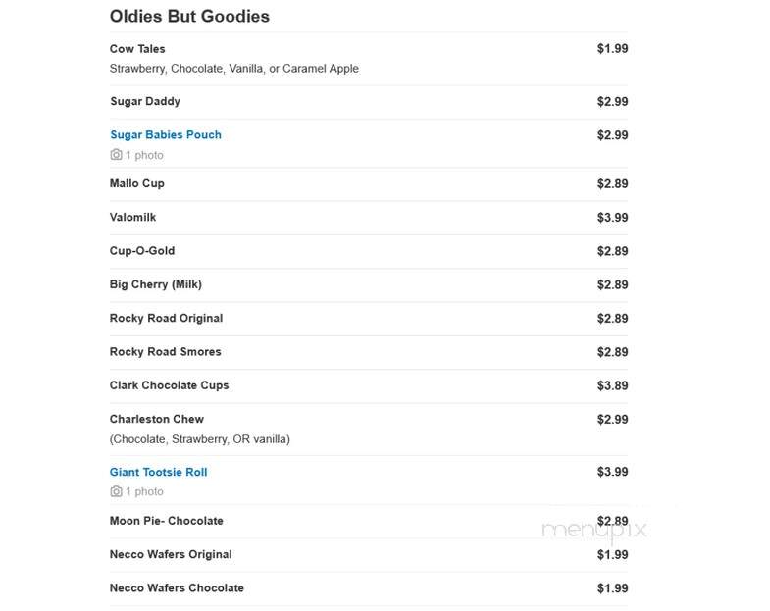Click camera icon under Sugar Babies Pouch
This screenshot has width=770, height=611.
pyautogui.click(x=116, y=155)
